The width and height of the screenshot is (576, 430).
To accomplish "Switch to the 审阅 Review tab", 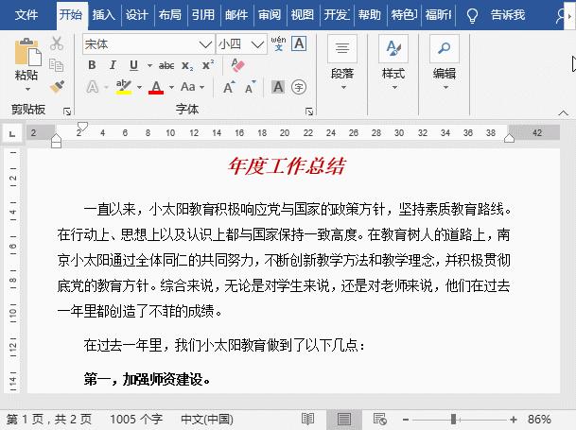I will [270, 15].
